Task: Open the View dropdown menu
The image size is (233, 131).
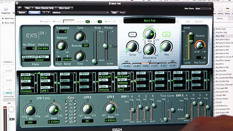Action: tap(29, 8)
